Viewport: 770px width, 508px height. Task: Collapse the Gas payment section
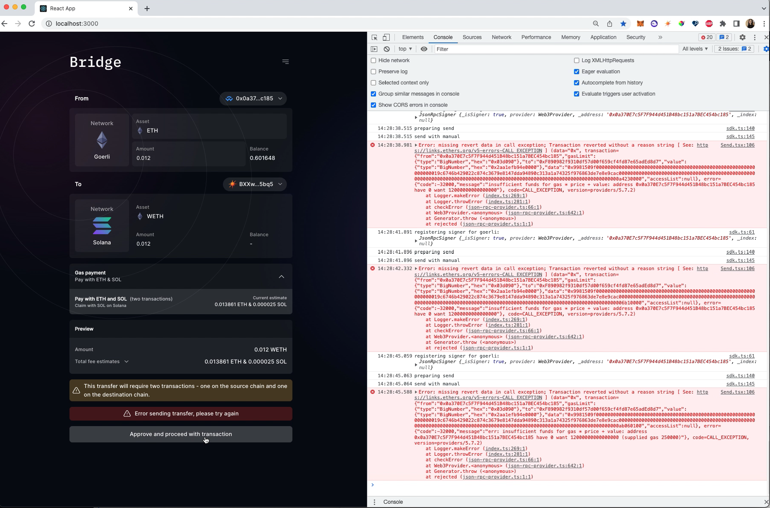[x=282, y=277]
